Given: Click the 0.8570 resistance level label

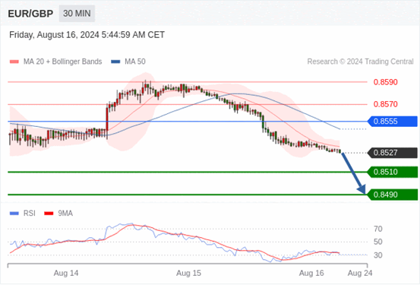Looking at the screenshot, I should point(386,104).
